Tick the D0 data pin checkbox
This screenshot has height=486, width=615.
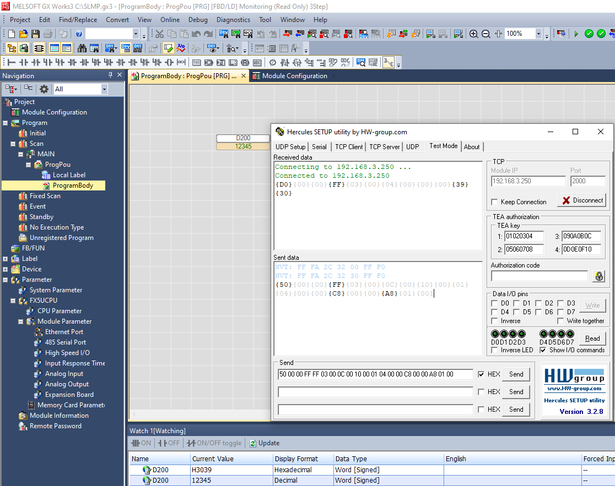(494, 303)
